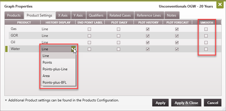This screenshot has height=111, width=226.
Task: Enable End Point Label for GOR
Action: tap(89, 36)
